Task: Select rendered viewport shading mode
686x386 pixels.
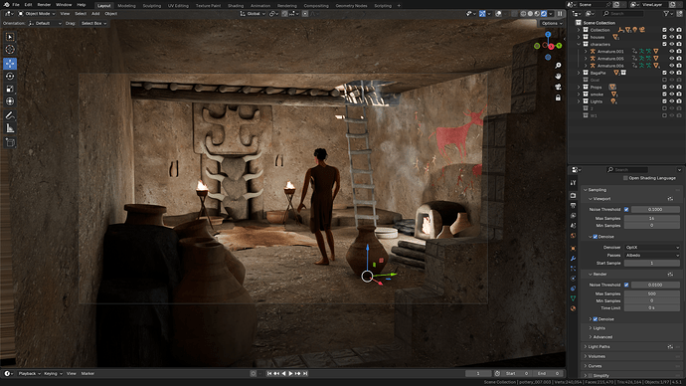Action: click(x=544, y=14)
